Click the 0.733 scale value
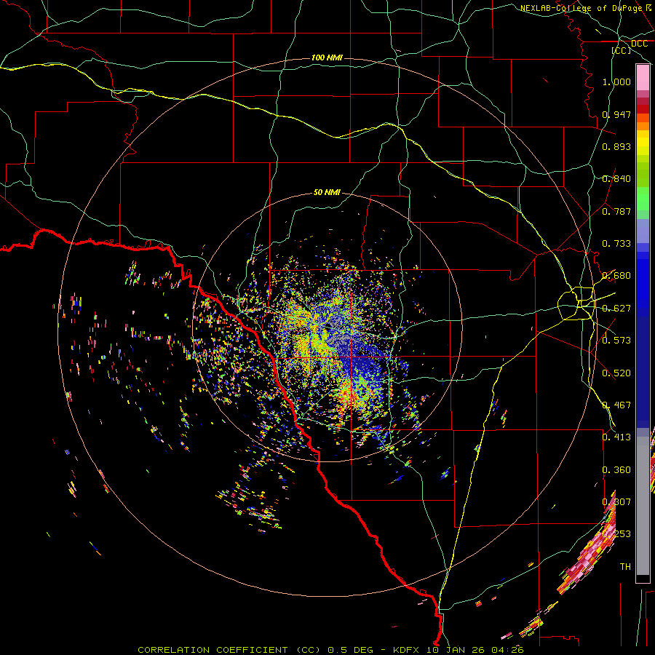 (x=616, y=244)
